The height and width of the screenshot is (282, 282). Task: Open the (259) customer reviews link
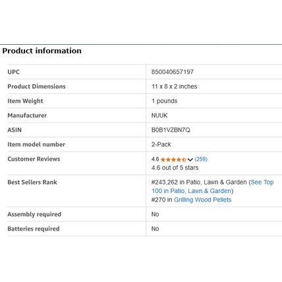coord(201,159)
